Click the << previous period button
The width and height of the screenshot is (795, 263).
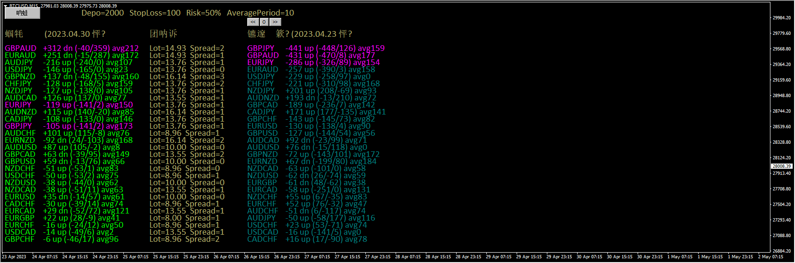[253, 22]
